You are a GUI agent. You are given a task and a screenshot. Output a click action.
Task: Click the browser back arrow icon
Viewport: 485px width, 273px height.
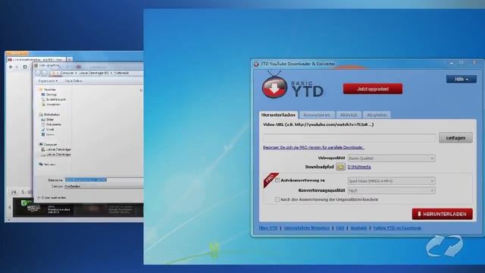(x=11, y=67)
